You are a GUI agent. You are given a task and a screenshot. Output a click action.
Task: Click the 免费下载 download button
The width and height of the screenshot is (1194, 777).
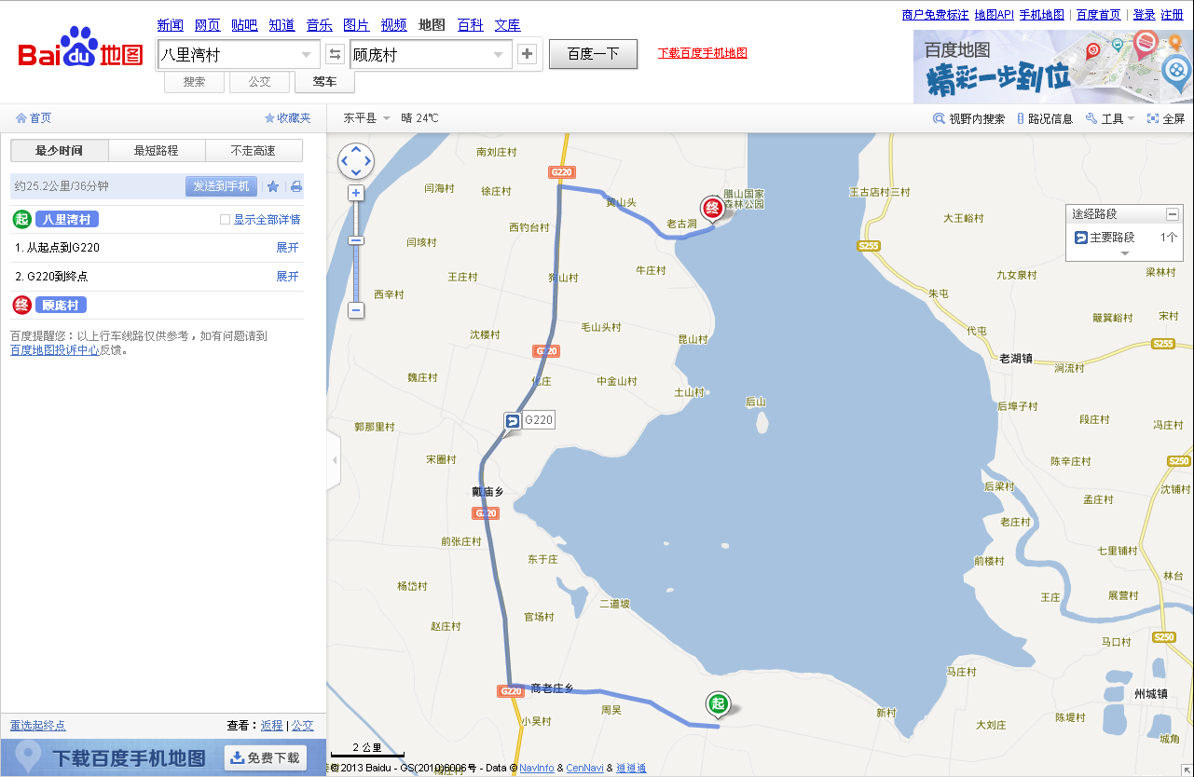pos(267,758)
